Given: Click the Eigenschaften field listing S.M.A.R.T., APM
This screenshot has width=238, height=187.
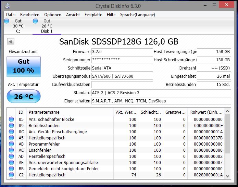Looking at the screenshot, I should (x=161, y=101).
